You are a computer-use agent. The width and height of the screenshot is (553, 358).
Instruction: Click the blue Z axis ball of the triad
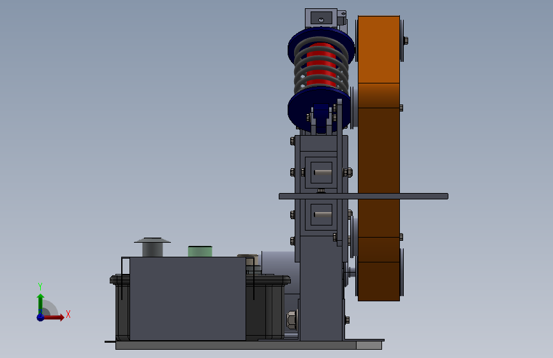click(40, 317)
